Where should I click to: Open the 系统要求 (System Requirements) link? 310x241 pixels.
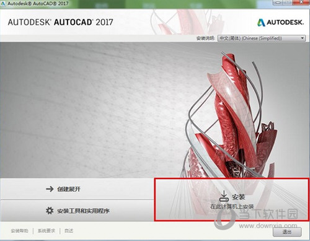click(x=46, y=230)
